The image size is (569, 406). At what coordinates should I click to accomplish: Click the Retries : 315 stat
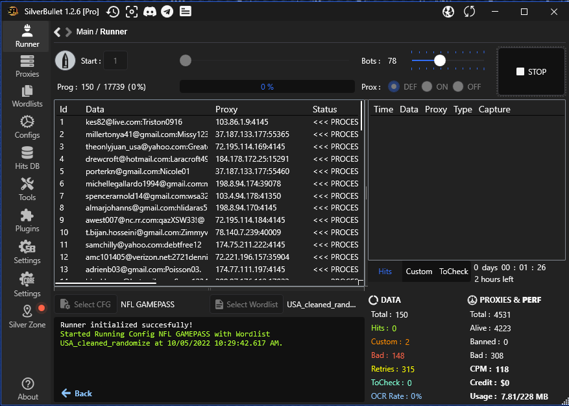click(x=393, y=369)
